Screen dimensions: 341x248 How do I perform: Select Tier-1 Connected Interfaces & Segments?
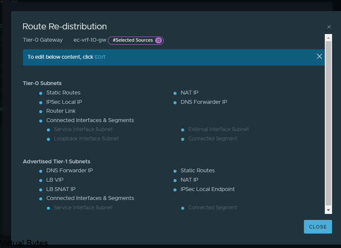pos(90,198)
